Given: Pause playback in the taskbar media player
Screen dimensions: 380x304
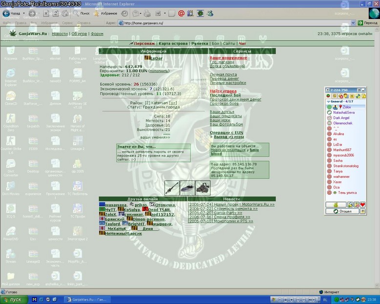Looking at the screenshot, I should pos(285,300).
